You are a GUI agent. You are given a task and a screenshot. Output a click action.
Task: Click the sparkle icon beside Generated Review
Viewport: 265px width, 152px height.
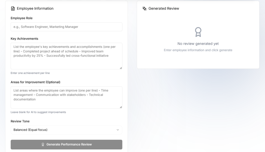[x=144, y=9]
